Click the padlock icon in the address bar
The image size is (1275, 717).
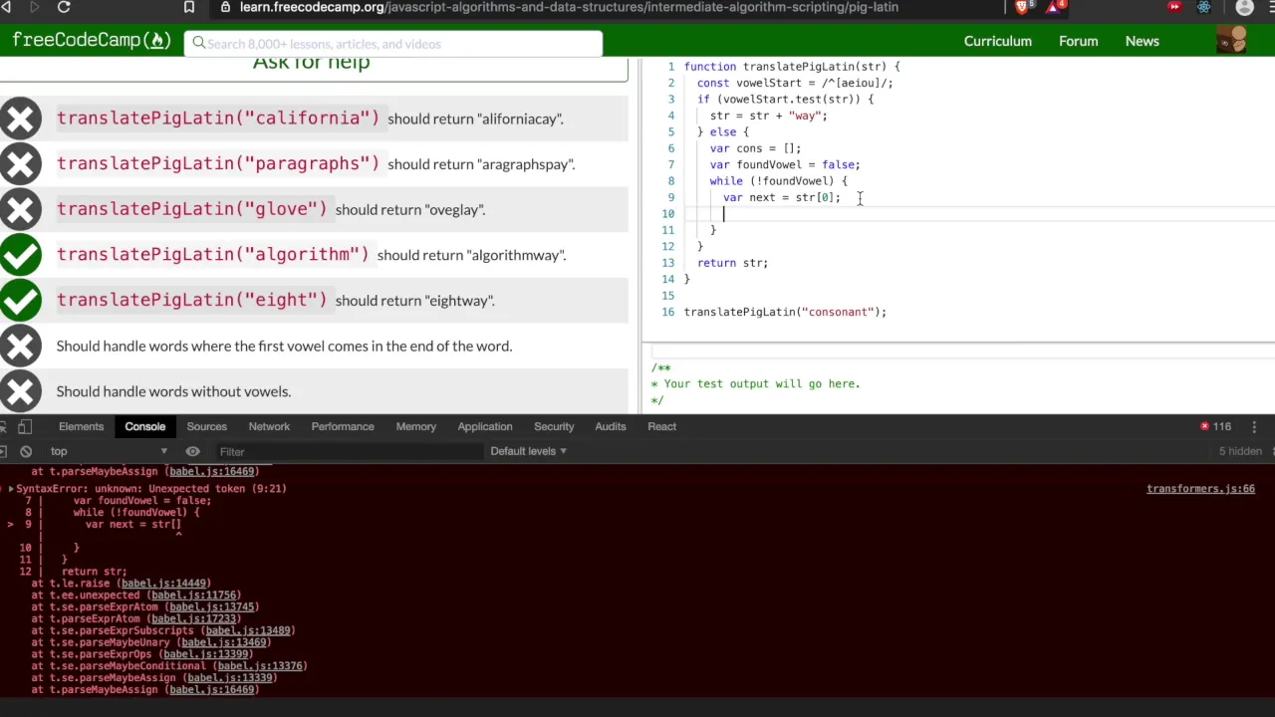pos(225,7)
